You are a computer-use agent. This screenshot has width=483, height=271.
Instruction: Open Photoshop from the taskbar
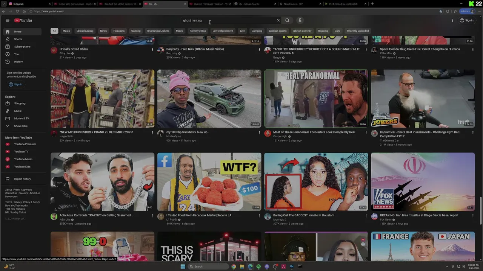(x=292, y=266)
